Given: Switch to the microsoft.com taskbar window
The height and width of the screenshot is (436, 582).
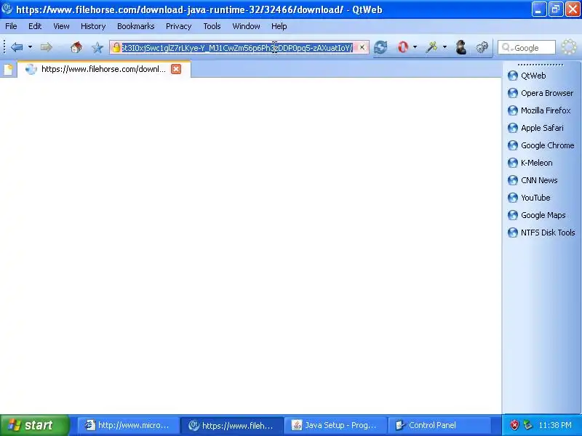Looking at the screenshot, I should pos(128,425).
